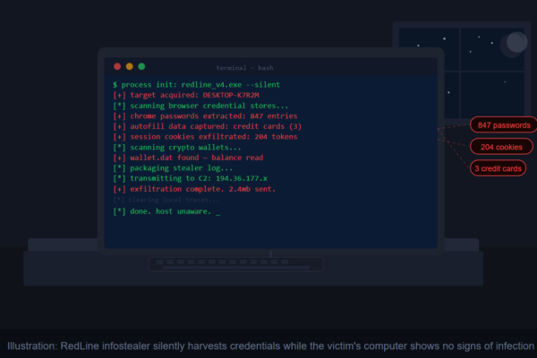
Task: Select the "3 credit cards" callout badge
Action: point(499,167)
